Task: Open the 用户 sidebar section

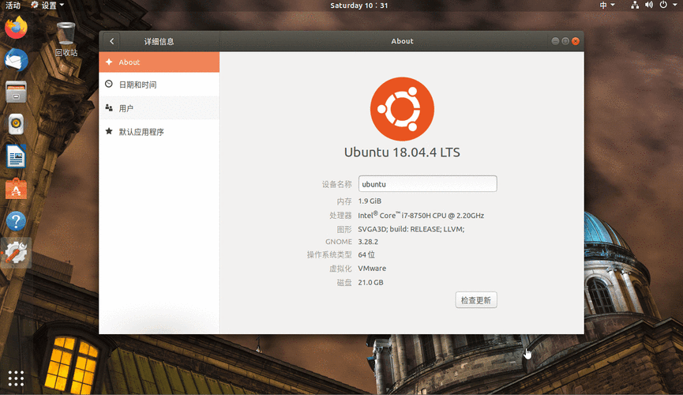Action: pos(126,108)
